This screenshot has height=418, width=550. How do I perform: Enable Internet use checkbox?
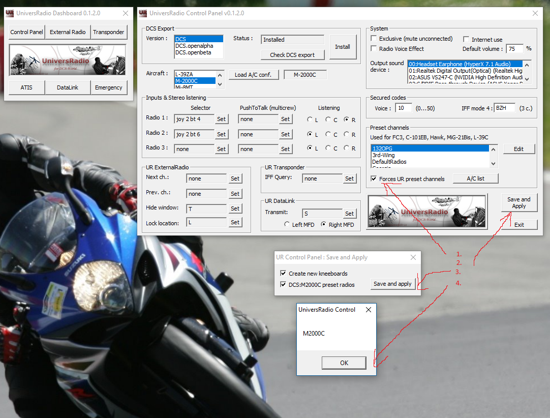467,39
